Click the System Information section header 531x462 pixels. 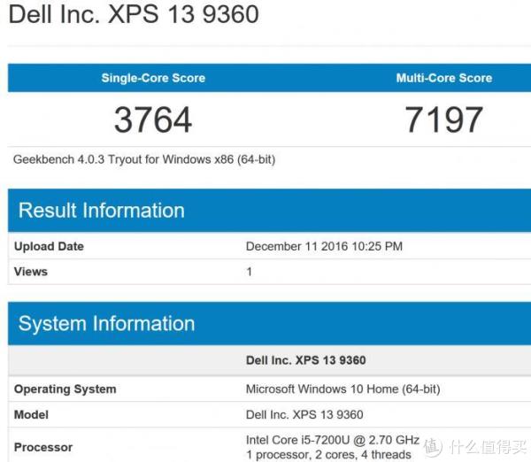tap(106, 323)
